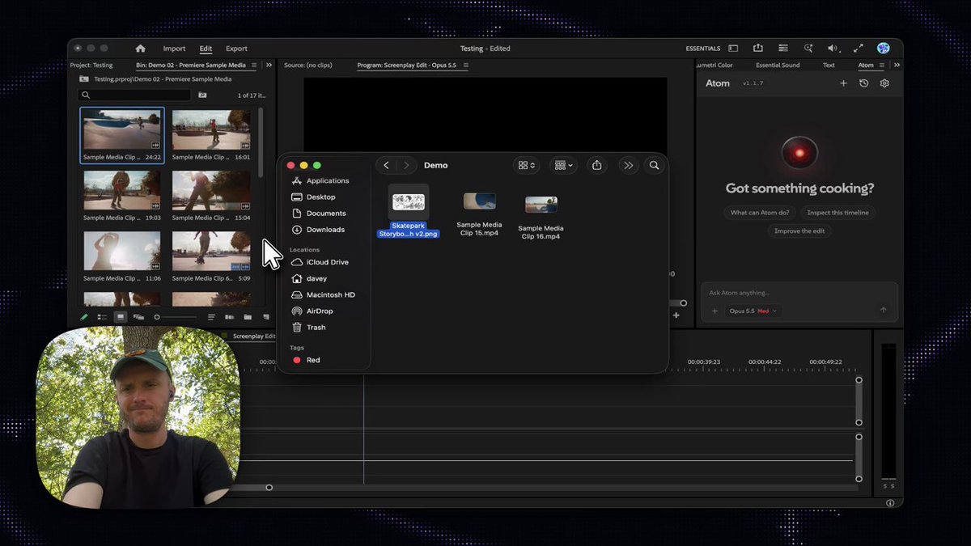Click 'Inspect this timeline' suggestion

tap(837, 213)
